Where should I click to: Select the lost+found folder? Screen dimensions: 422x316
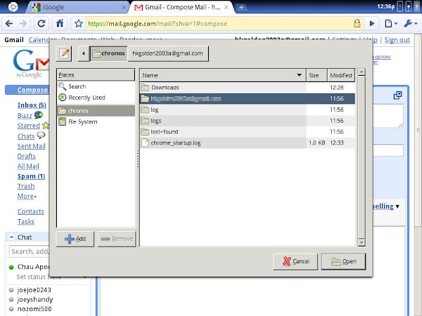coord(247,132)
